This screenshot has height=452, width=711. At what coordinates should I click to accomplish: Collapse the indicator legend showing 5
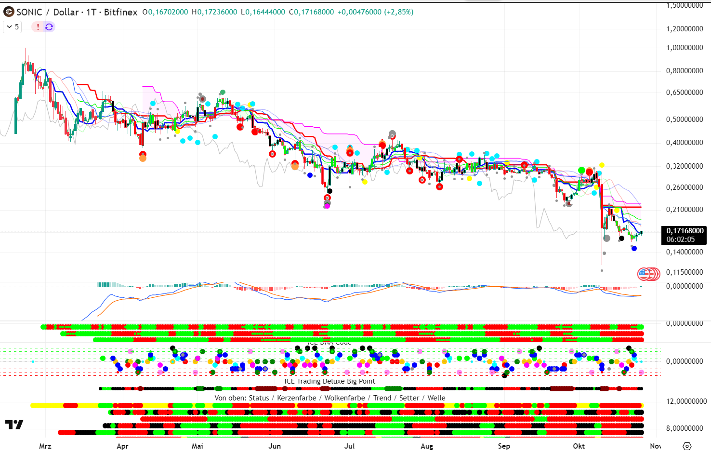pos(12,27)
